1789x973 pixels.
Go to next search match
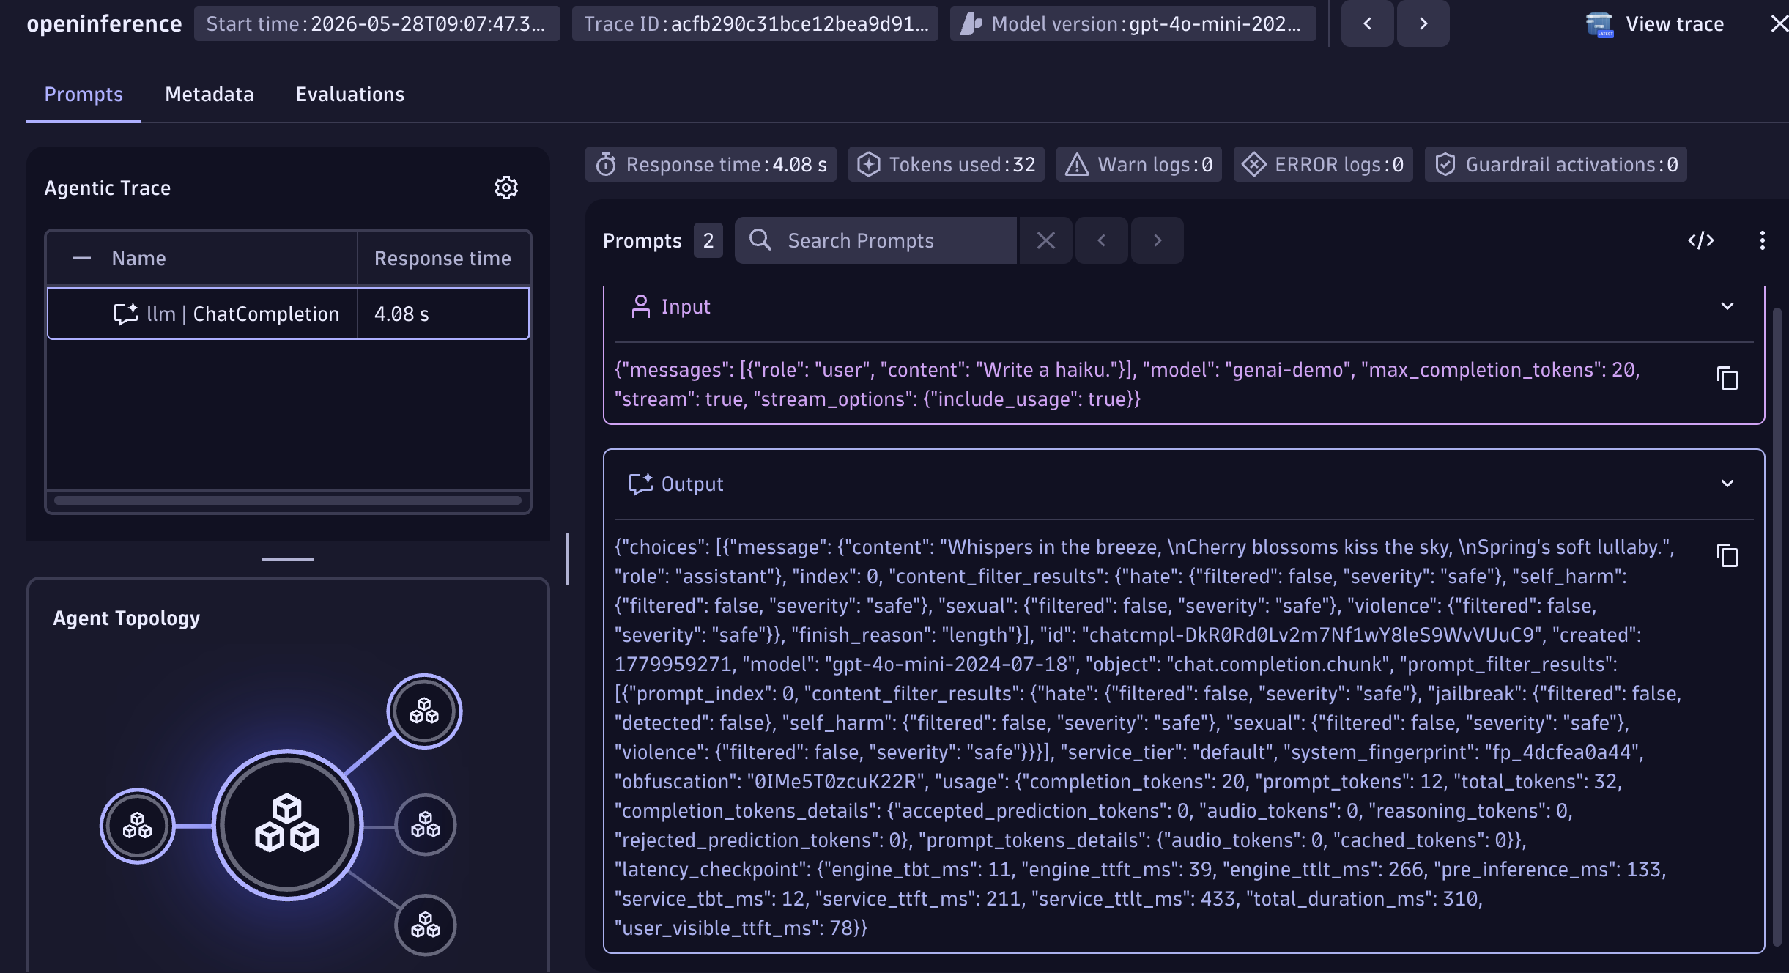pos(1158,240)
